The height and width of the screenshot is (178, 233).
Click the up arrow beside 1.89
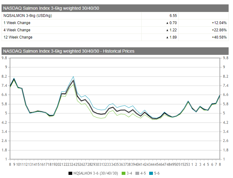pyautogui.click(x=167, y=37)
